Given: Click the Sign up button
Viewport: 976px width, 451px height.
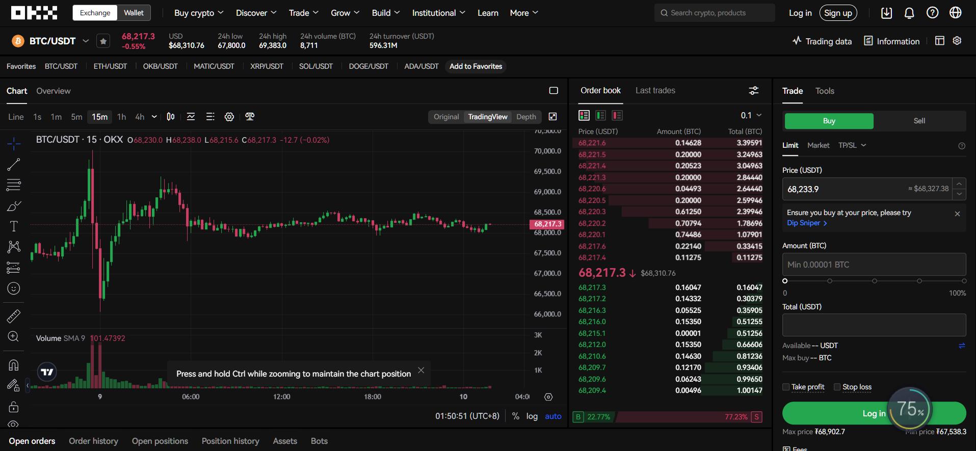Looking at the screenshot, I should [x=838, y=13].
